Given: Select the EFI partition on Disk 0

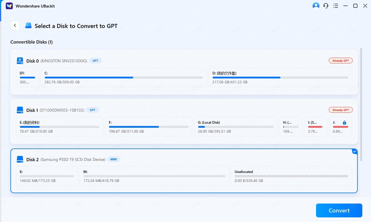Looking at the screenshot, I should pyautogui.click(x=27, y=77).
